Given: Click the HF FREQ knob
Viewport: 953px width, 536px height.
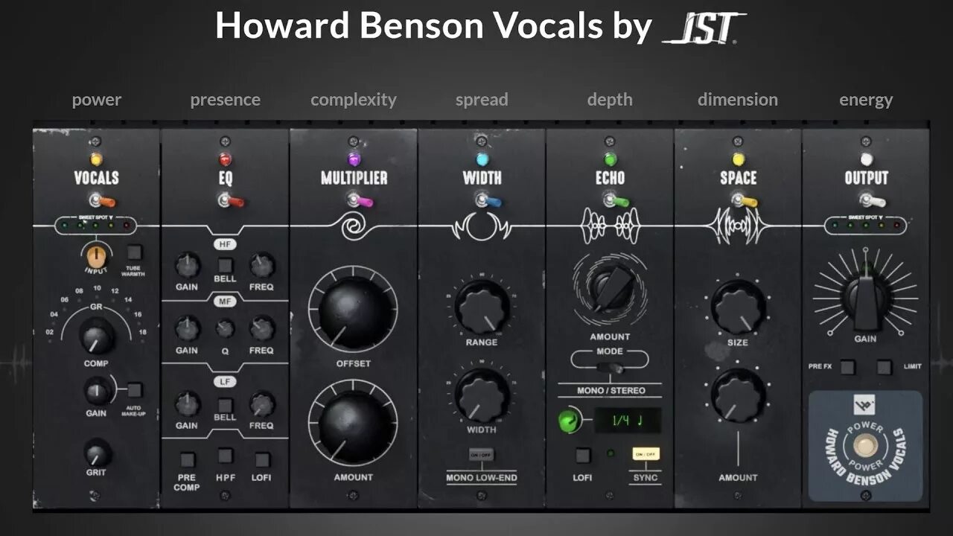Looking at the screenshot, I should pyautogui.click(x=261, y=265).
